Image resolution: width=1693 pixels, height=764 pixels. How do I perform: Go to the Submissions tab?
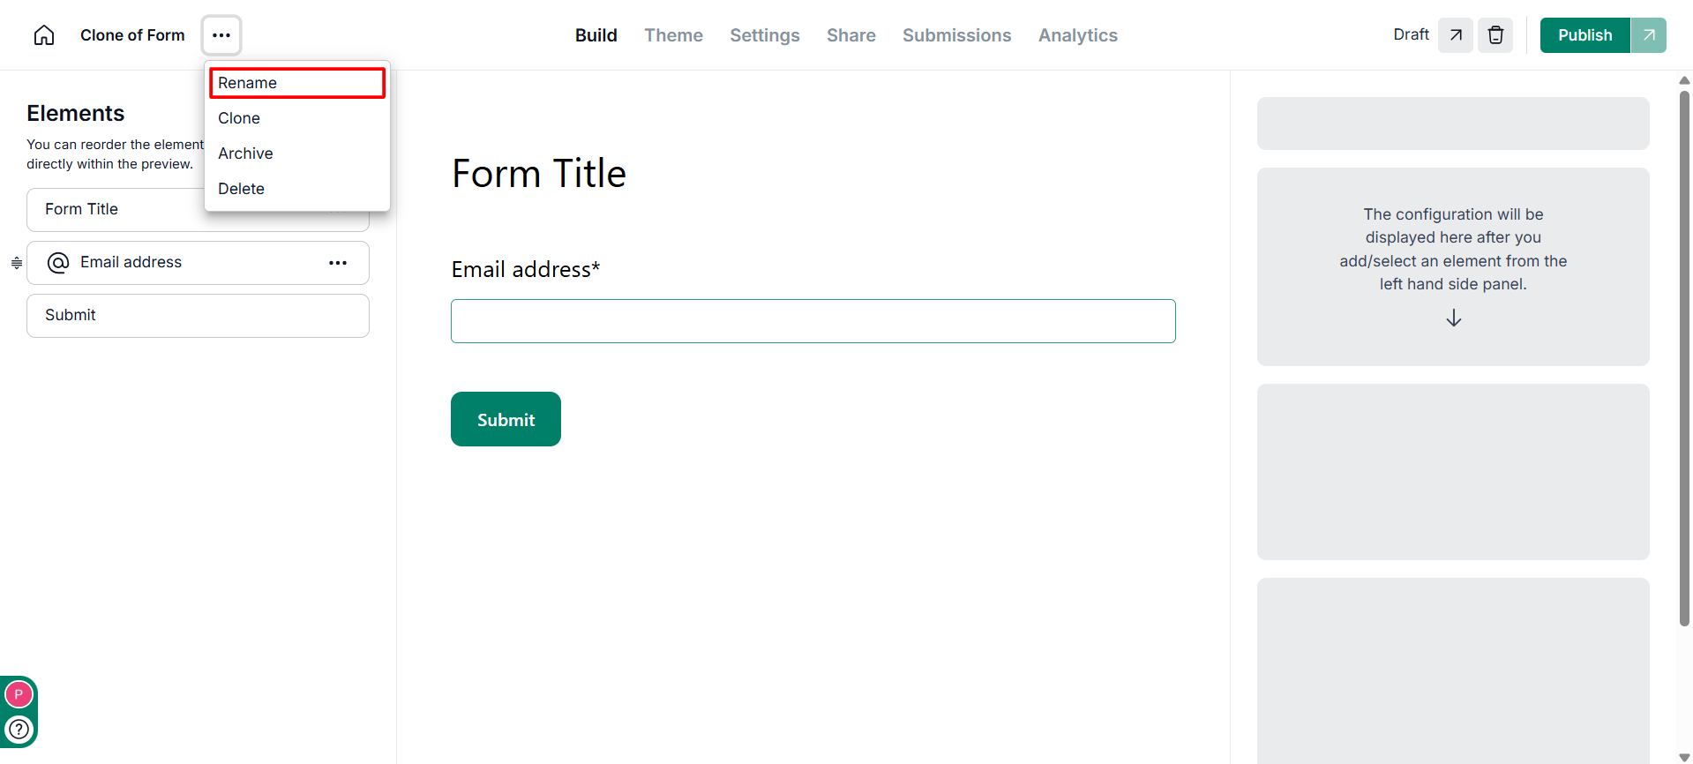coord(956,35)
